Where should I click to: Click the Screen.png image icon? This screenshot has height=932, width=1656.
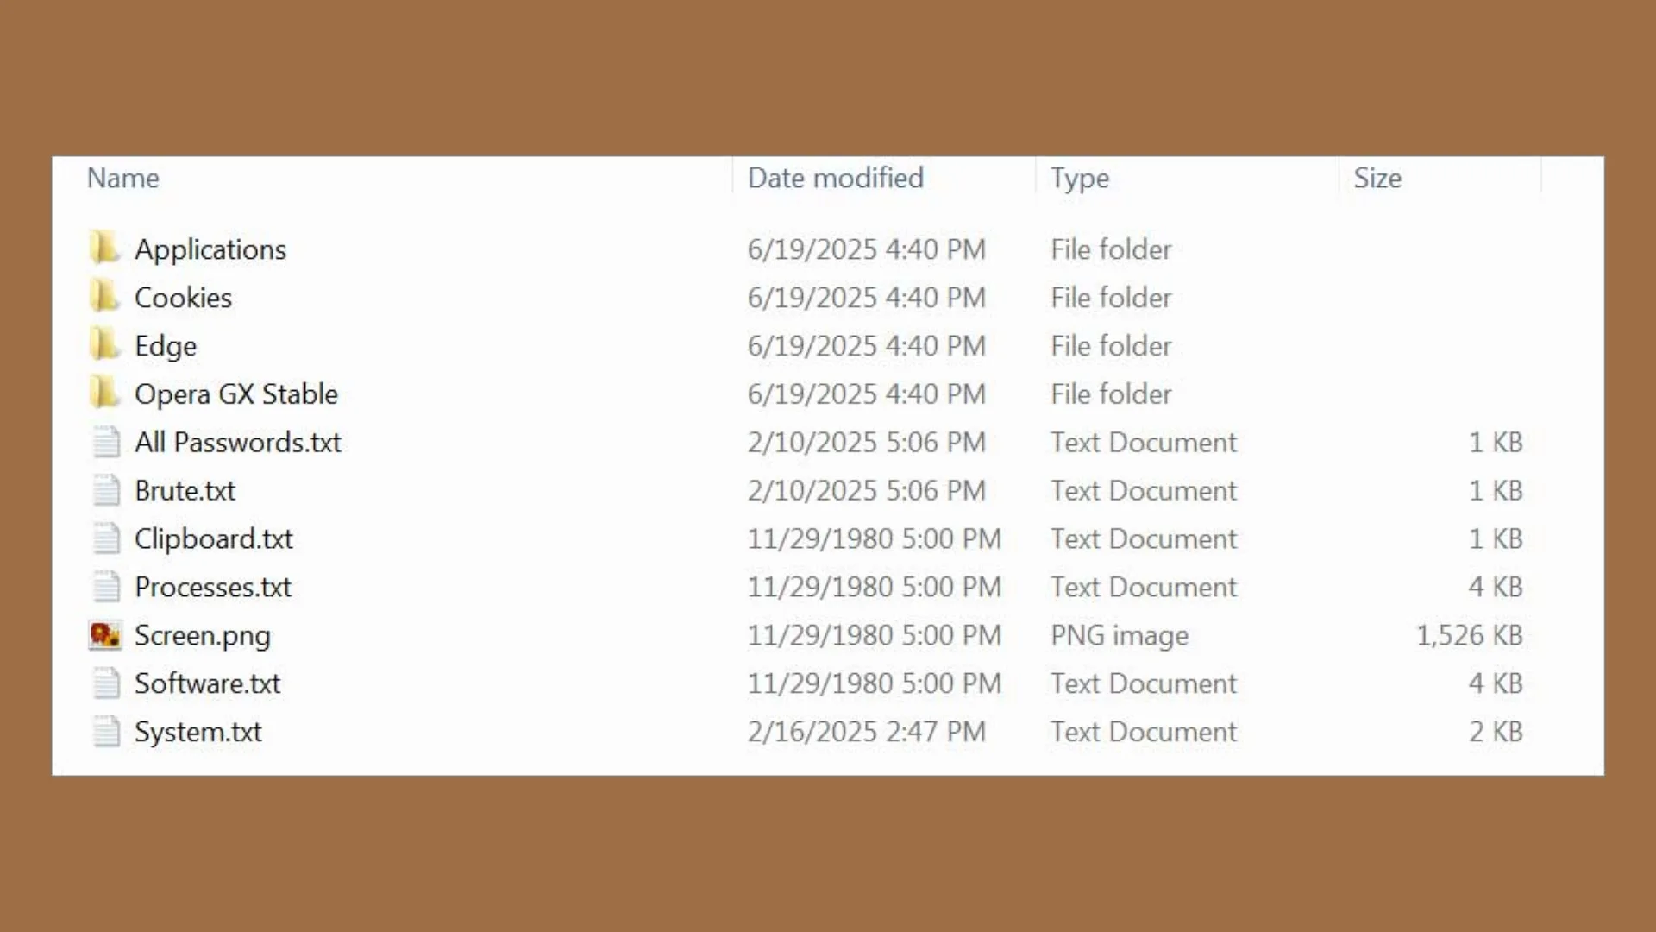tap(105, 635)
